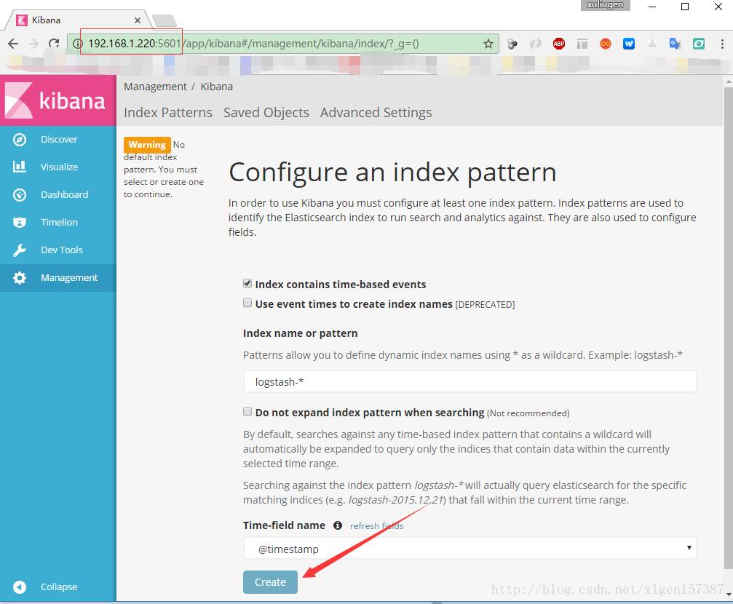Screen dimensions: 733x604
Task: Click the browser back arrow
Action: click(x=13, y=44)
